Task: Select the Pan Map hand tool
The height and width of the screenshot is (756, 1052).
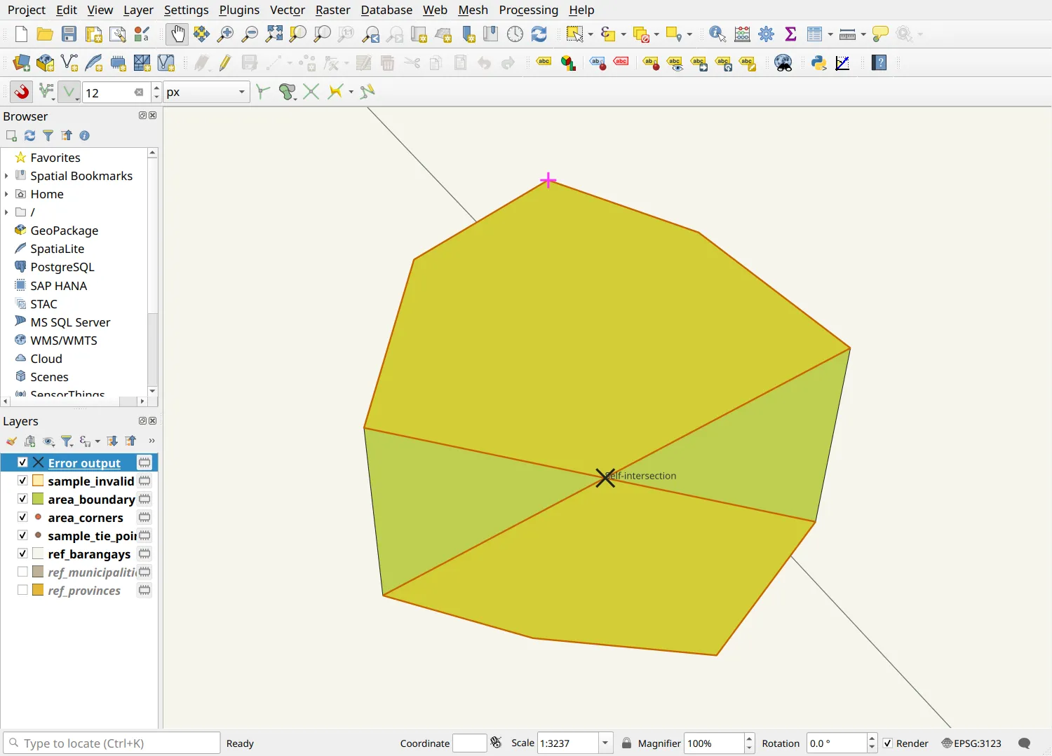Action: (x=177, y=34)
